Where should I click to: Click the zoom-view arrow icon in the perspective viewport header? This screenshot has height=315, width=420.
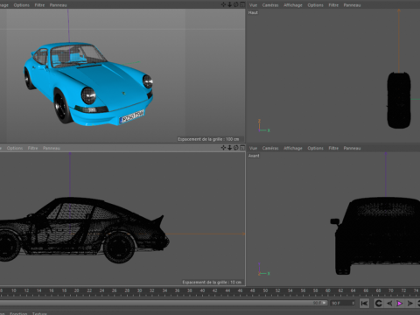229,4
